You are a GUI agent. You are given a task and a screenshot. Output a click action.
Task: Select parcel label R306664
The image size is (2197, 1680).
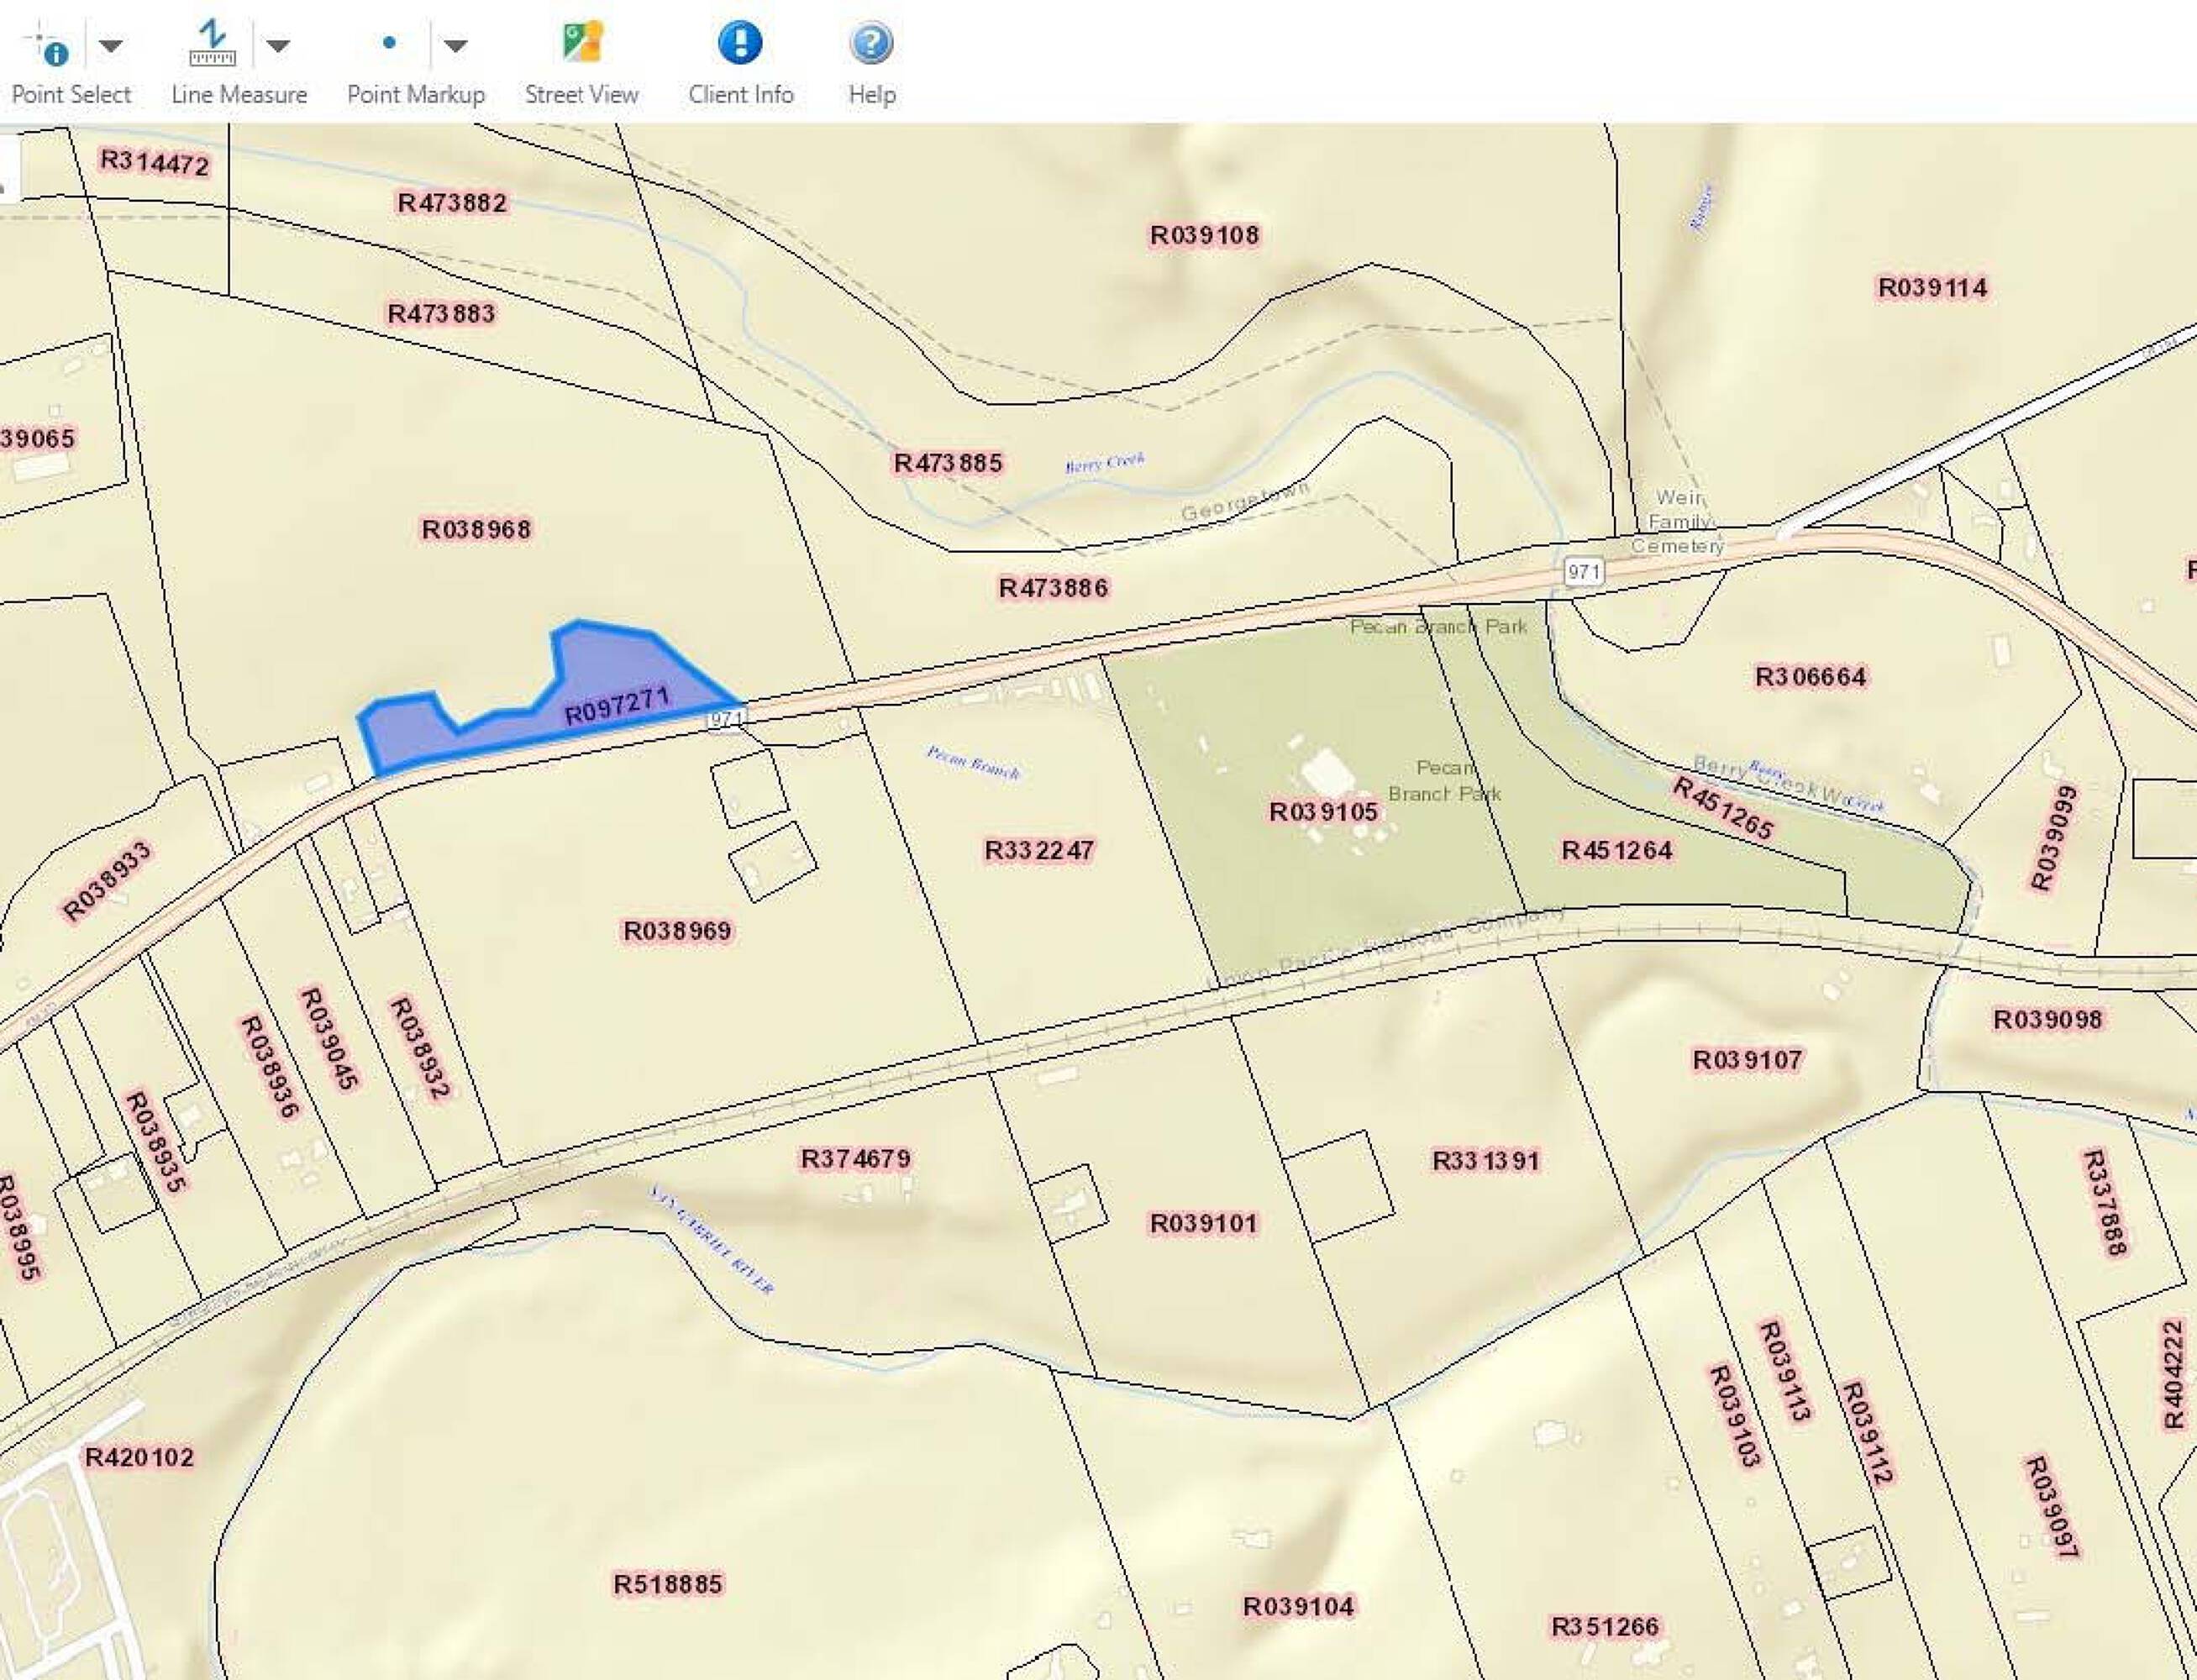coord(1810,677)
